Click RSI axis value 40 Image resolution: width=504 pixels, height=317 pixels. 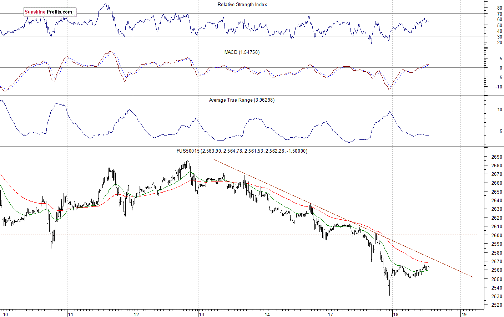pyautogui.click(x=499, y=31)
